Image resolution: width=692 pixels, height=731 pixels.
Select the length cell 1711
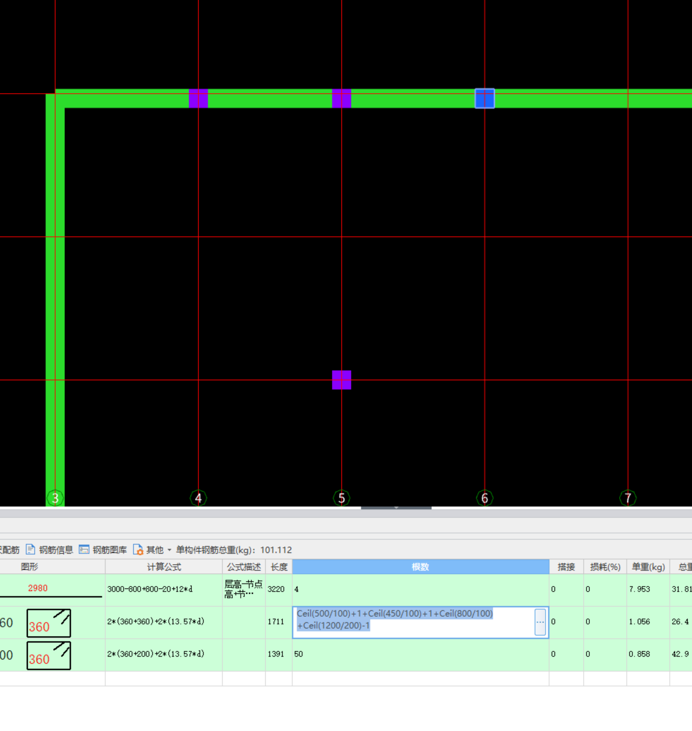[x=279, y=622]
